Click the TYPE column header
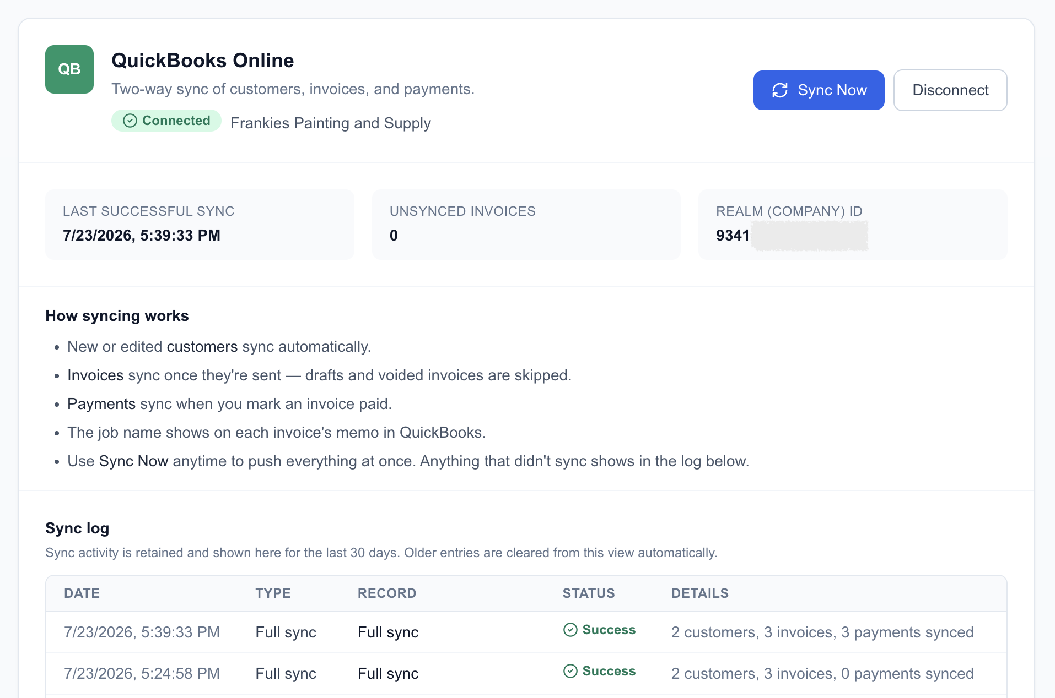 pyautogui.click(x=273, y=593)
